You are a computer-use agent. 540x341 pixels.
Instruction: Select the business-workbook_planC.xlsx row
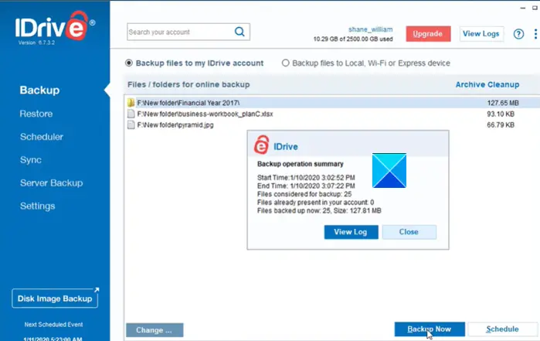(x=332, y=114)
